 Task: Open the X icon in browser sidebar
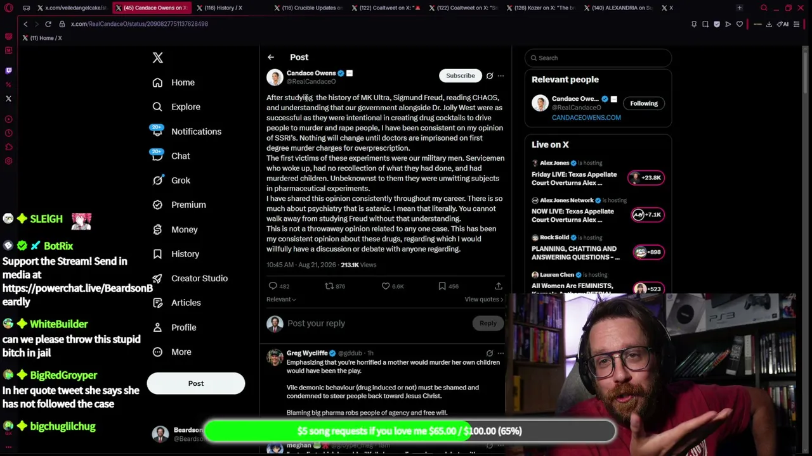(8, 99)
